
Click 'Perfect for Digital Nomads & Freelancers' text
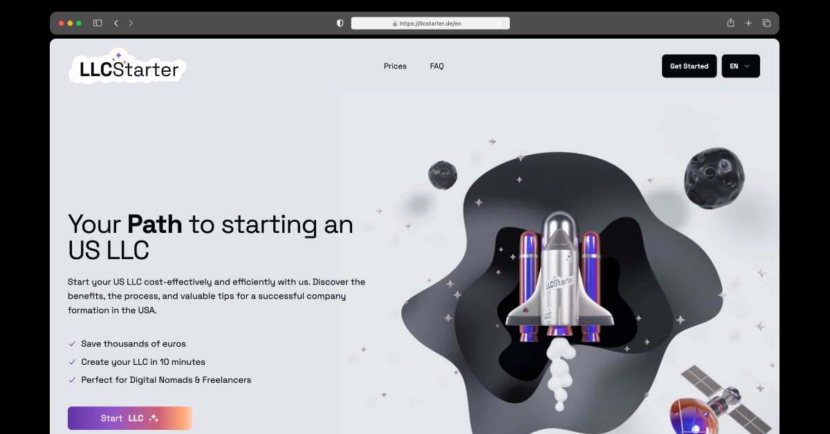tap(166, 379)
